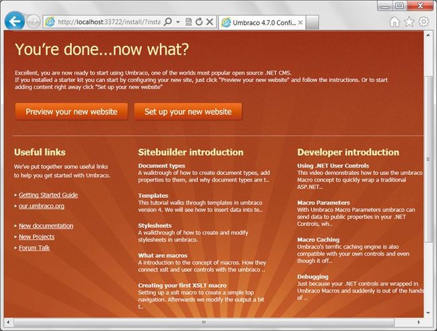The image size is (437, 331).
Task: Stop loading with the X icon
Action: pos(210,22)
